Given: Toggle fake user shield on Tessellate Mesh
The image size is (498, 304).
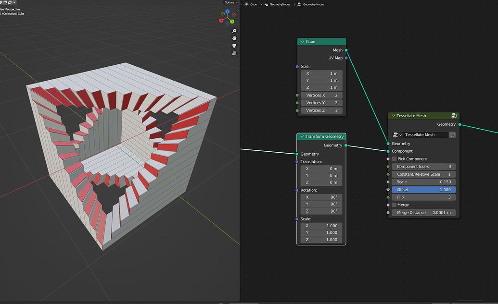Looking at the screenshot, I should point(452,135).
